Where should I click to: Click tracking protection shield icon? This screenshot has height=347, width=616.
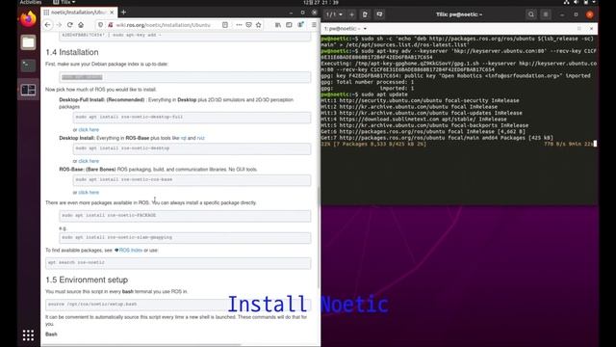click(x=100, y=25)
